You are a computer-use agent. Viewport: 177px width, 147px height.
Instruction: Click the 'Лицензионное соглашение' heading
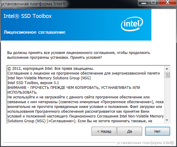(35, 32)
